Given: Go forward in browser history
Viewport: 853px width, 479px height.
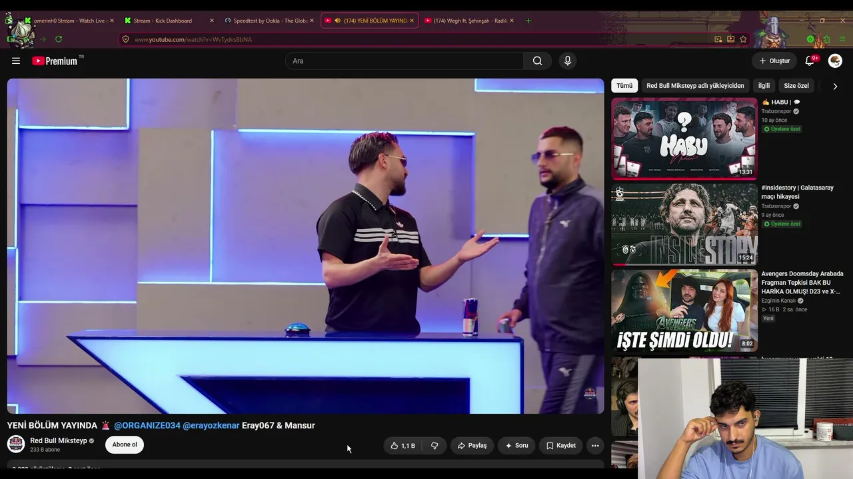Looking at the screenshot, I should pyautogui.click(x=43, y=39).
